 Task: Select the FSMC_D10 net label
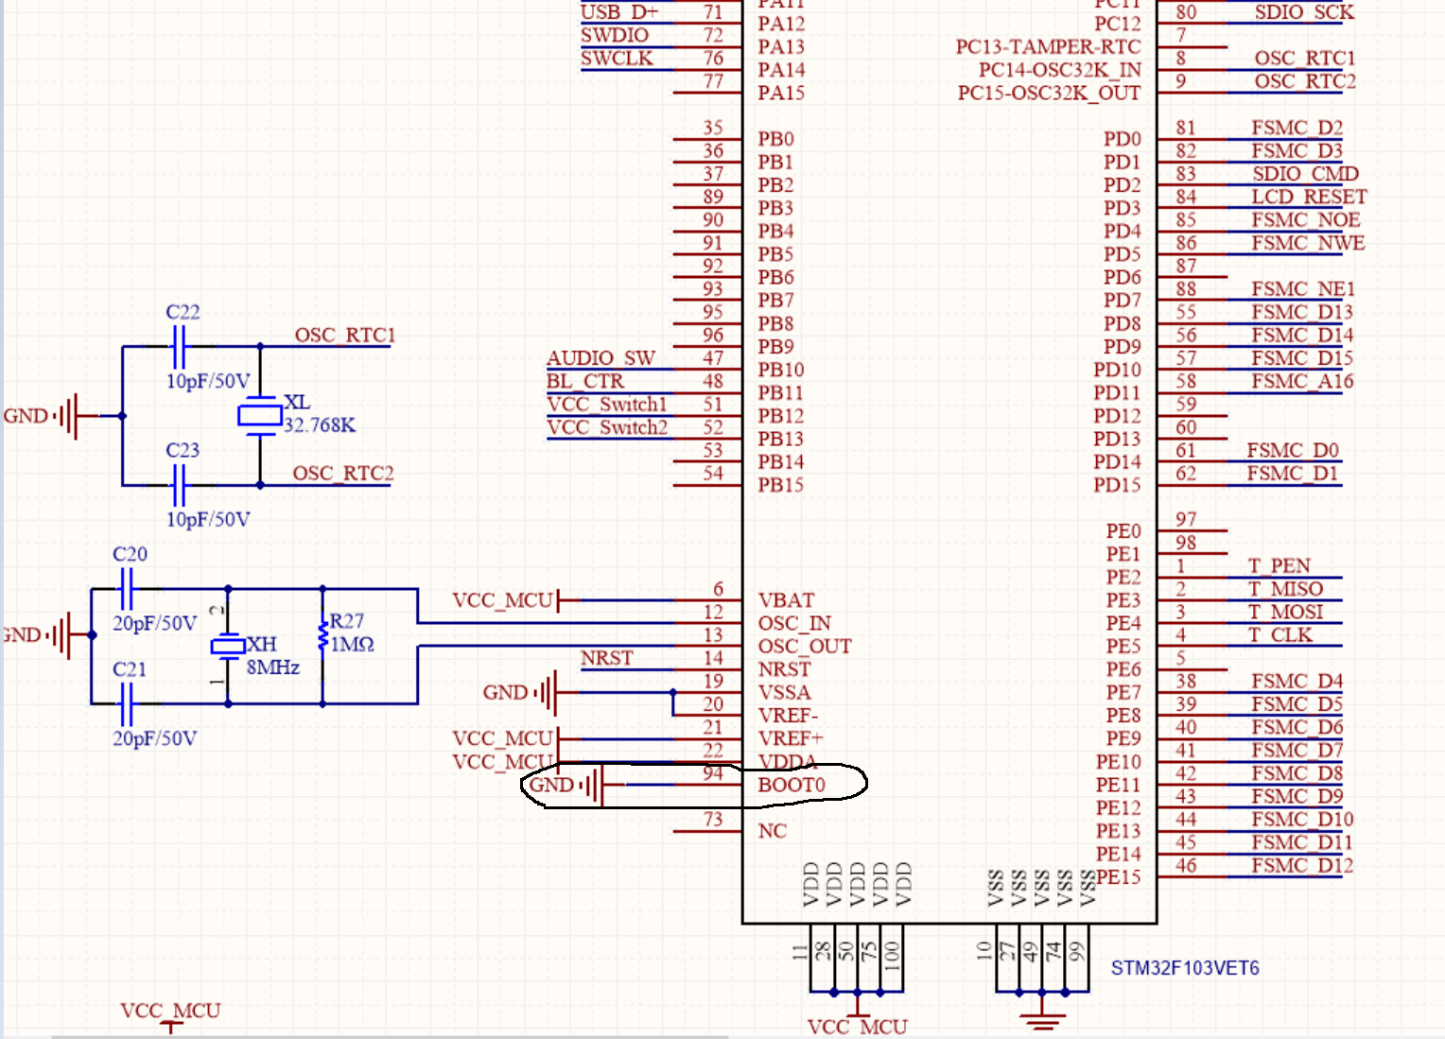click(x=1302, y=820)
